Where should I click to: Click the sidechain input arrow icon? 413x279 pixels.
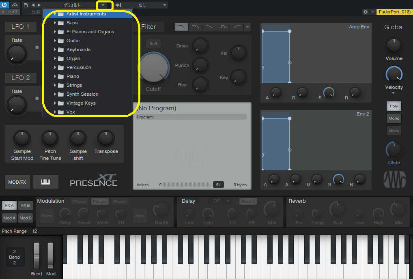tap(118, 5)
